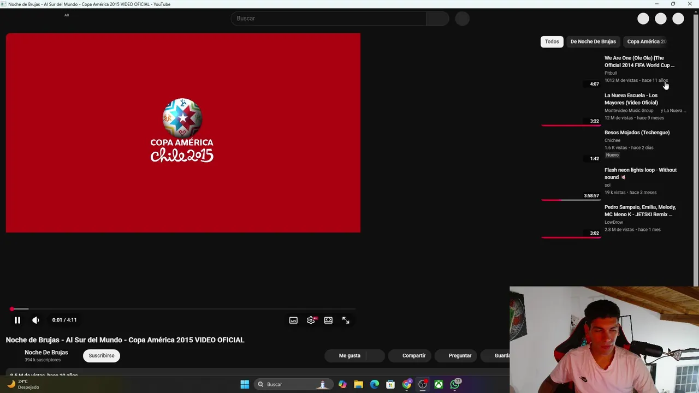
Task: Open the Windows Start menu
Action: (x=245, y=384)
